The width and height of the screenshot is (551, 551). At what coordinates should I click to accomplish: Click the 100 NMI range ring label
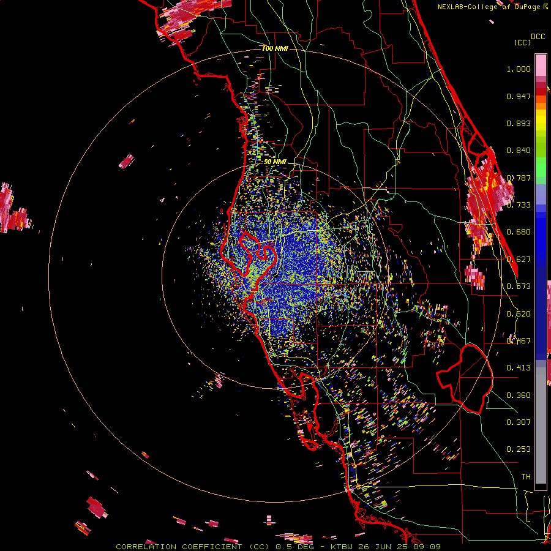(x=275, y=48)
